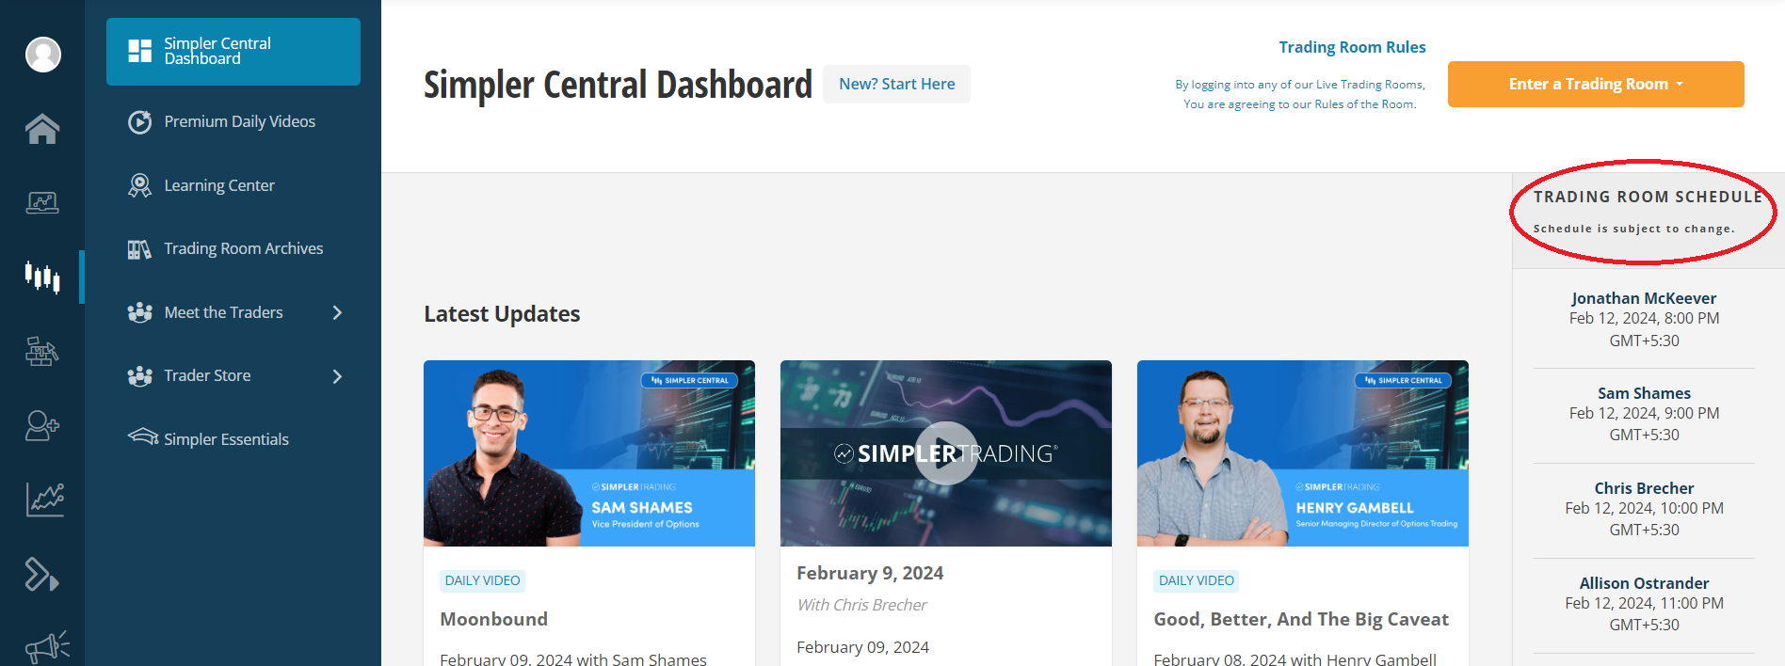The width and height of the screenshot is (1785, 666).
Task: Open the line graph icon in sidebar
Action: pos(44,499)
